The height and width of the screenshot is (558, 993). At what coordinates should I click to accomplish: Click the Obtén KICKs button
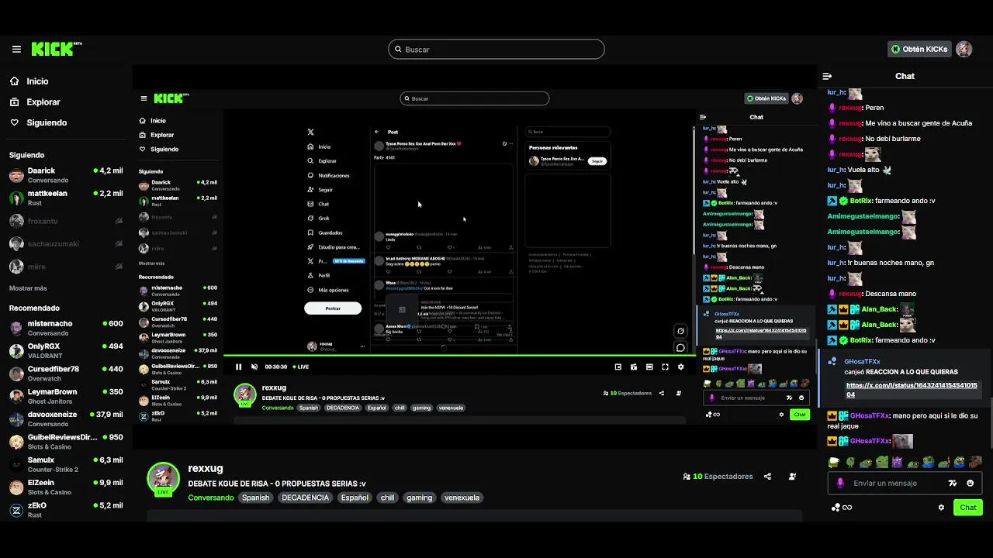919,49
